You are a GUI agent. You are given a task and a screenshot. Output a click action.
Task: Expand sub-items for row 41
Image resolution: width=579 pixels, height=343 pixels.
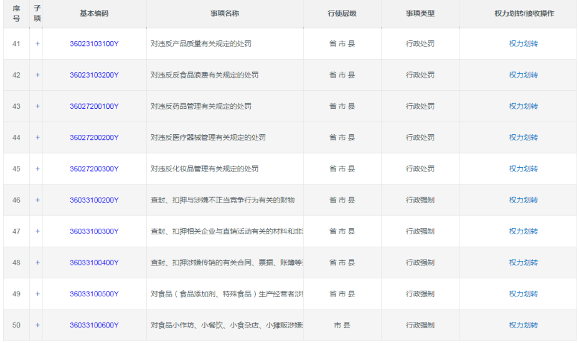[x=37, y=44]
